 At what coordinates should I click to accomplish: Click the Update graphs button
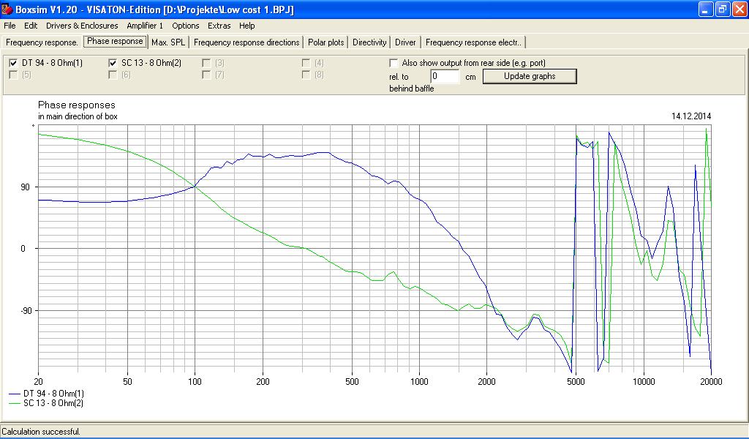pos(530,76)
